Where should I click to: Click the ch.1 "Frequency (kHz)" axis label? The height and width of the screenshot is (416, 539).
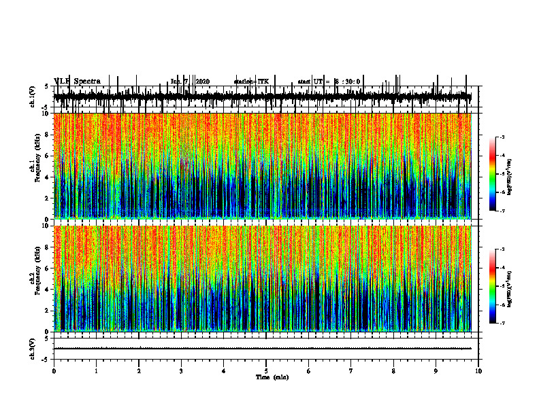[37, 158]
